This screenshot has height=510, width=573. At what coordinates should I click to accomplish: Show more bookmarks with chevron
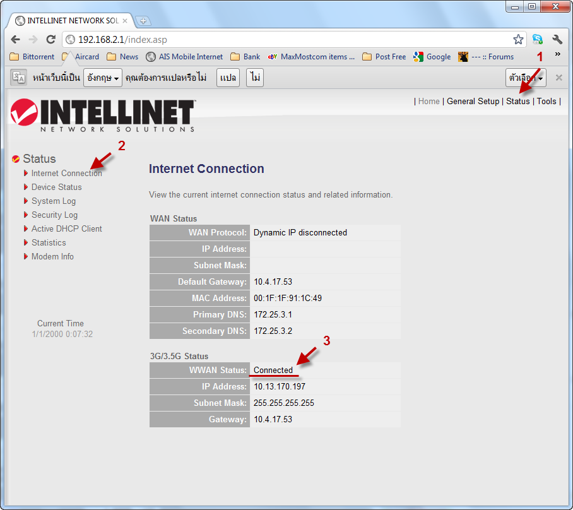(558, 54)
